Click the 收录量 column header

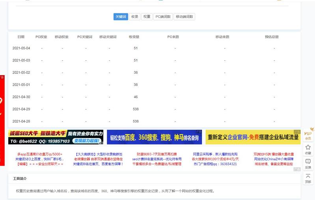pos(134,37)
